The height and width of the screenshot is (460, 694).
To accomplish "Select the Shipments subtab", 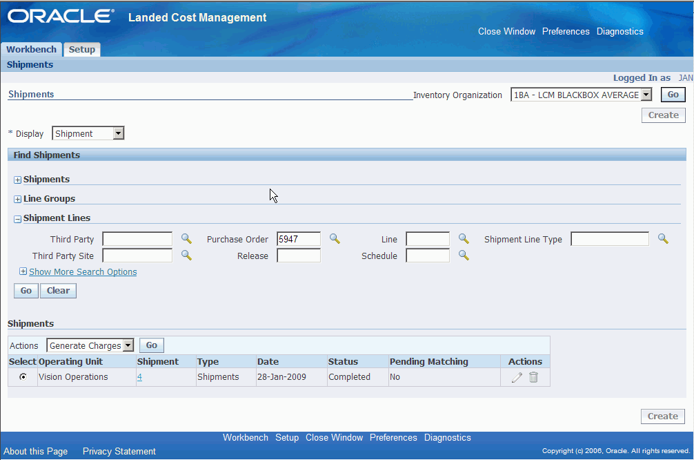I will 30,65.
